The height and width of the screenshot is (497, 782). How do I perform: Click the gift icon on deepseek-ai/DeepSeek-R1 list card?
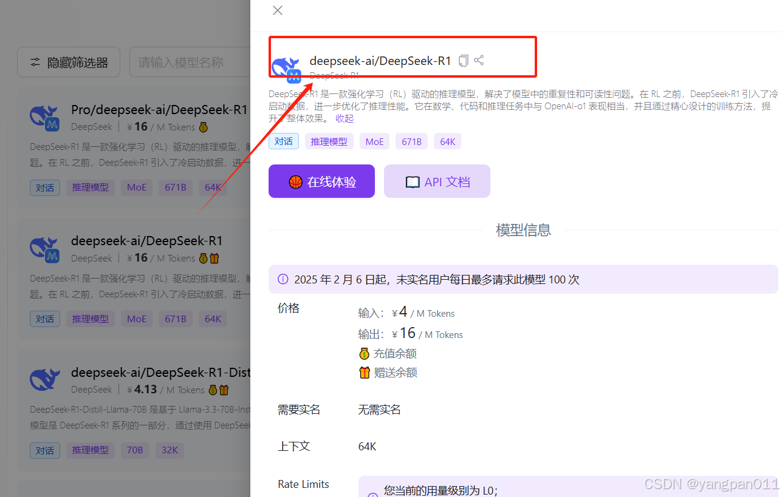click(x=214, y=259)
